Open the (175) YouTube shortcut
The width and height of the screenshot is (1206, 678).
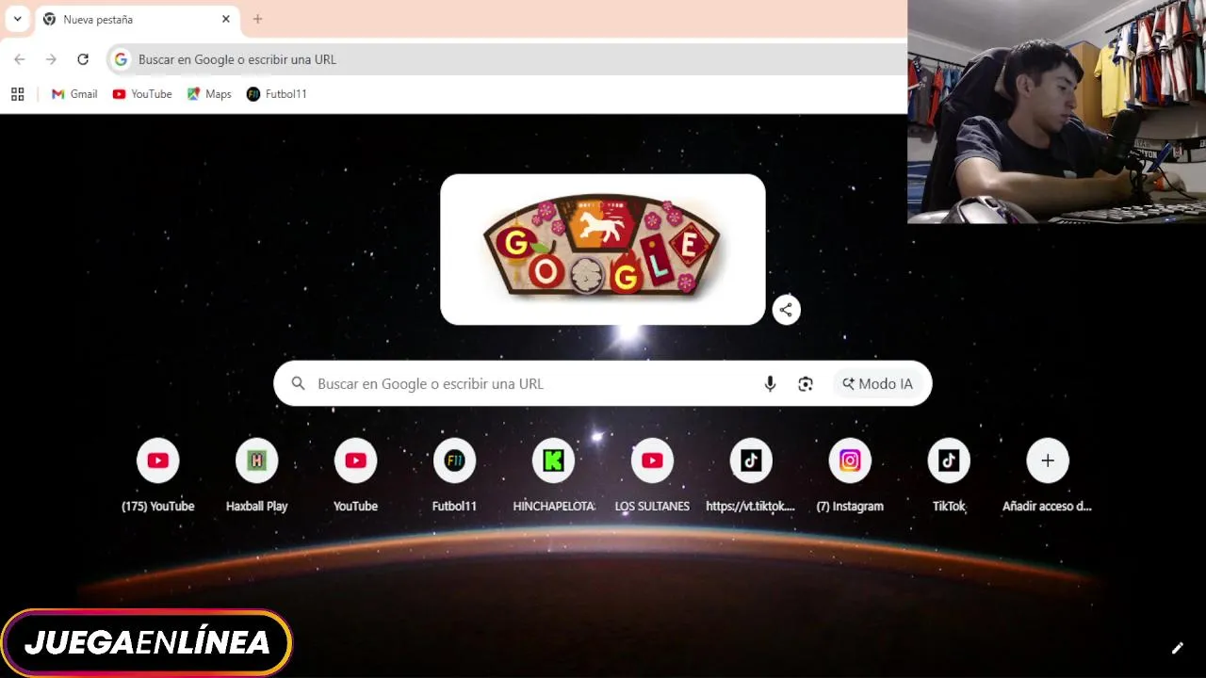click(x=158, y=476)
